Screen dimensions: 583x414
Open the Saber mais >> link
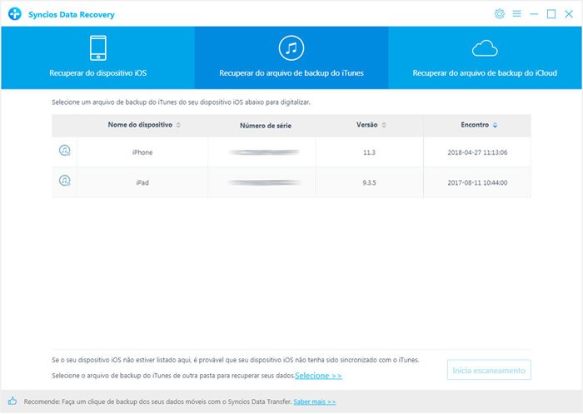[x=315, y=402]
